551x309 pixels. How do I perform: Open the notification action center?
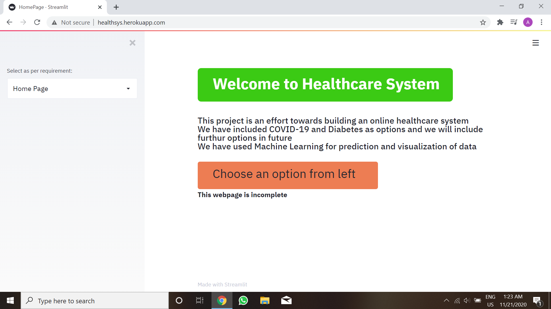[538, 301]
